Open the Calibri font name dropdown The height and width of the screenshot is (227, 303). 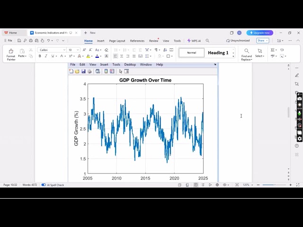tap(64, 50)
